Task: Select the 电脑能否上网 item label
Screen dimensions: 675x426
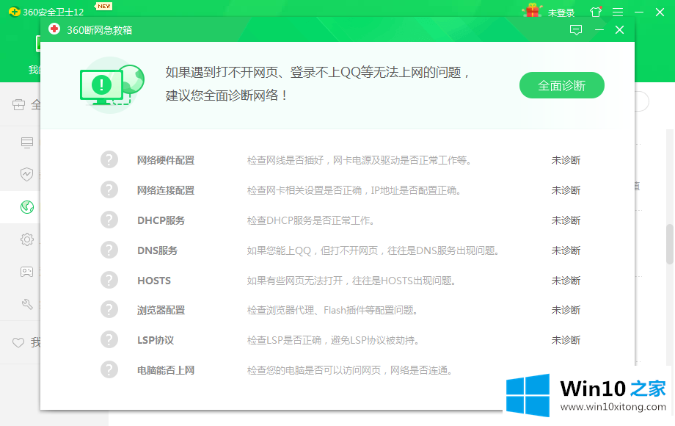Action: pyautogui.click(x=166, y=370)
